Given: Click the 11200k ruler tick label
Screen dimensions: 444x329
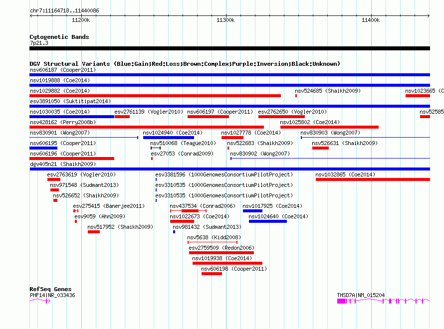Looking at the screenshot, I should pos(81,20).
